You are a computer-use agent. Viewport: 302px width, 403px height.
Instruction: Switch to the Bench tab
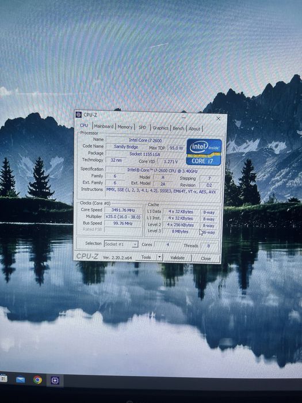point(178,128)
